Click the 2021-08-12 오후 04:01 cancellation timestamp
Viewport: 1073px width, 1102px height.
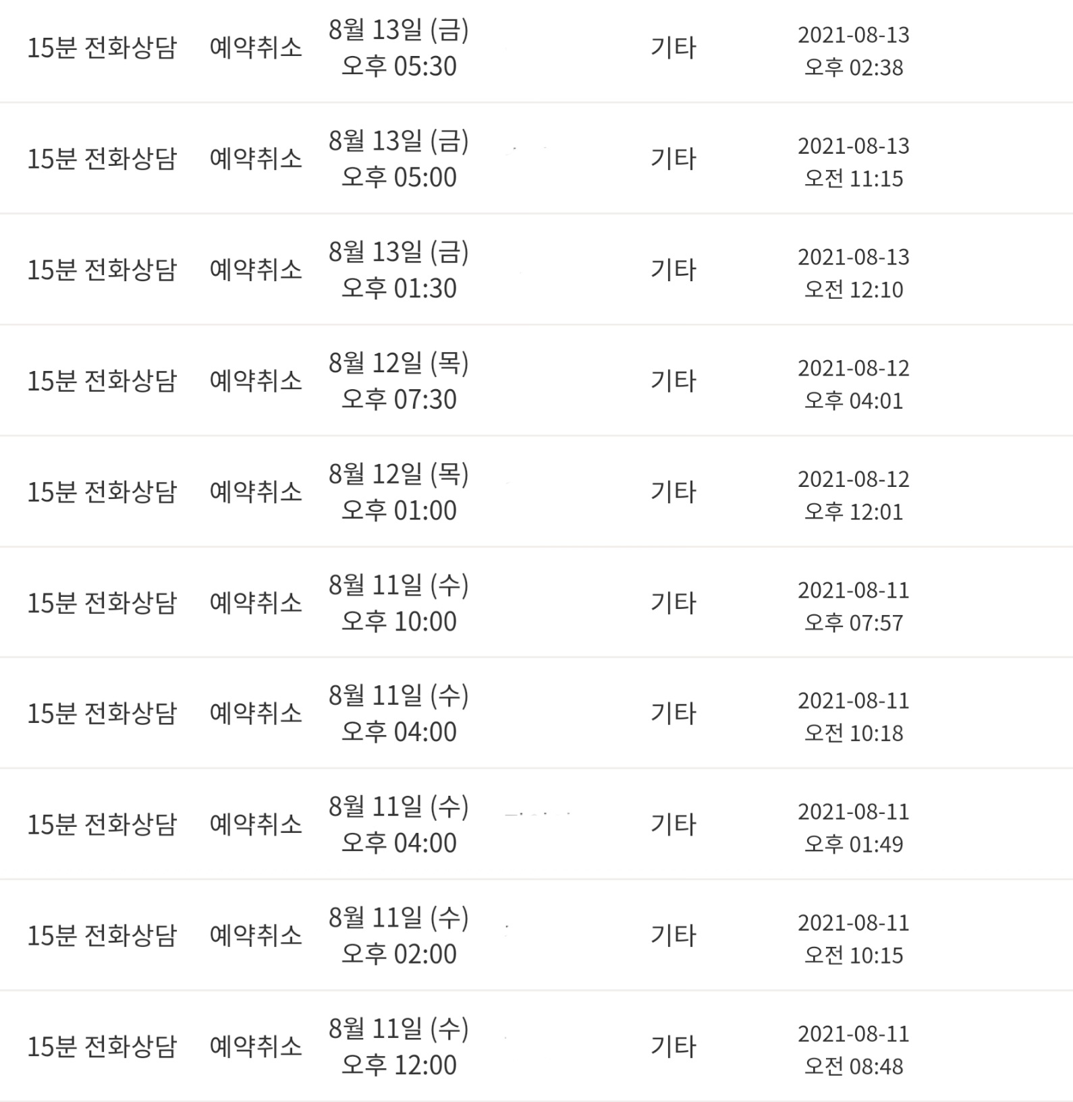pyautogui.click(x=853, y=384)
